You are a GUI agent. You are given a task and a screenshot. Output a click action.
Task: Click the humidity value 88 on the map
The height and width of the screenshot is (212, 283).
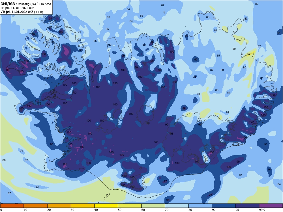click(x=222, y=70)
